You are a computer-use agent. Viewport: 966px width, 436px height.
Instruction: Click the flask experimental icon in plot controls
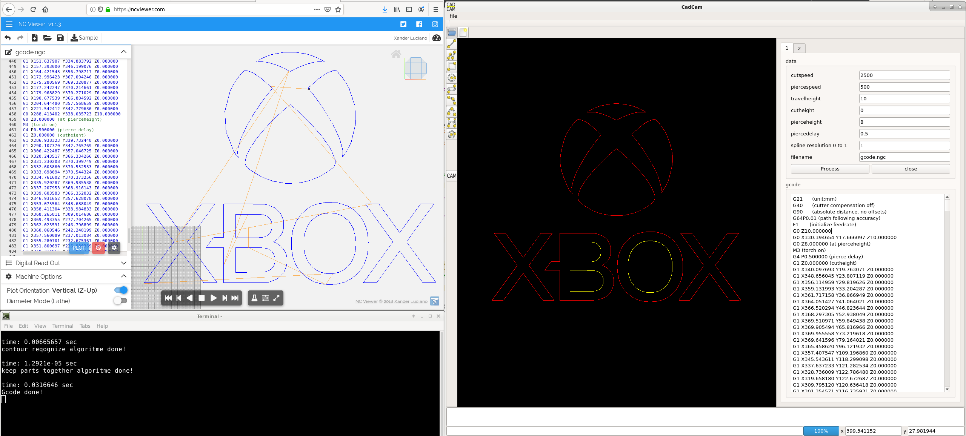254,298
